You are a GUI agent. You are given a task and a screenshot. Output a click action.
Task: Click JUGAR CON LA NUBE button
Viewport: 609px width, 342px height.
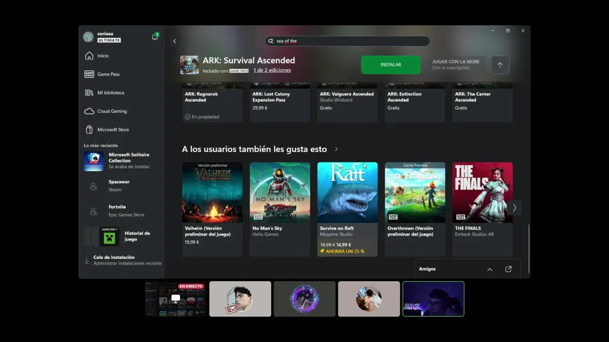click(455, 65)
